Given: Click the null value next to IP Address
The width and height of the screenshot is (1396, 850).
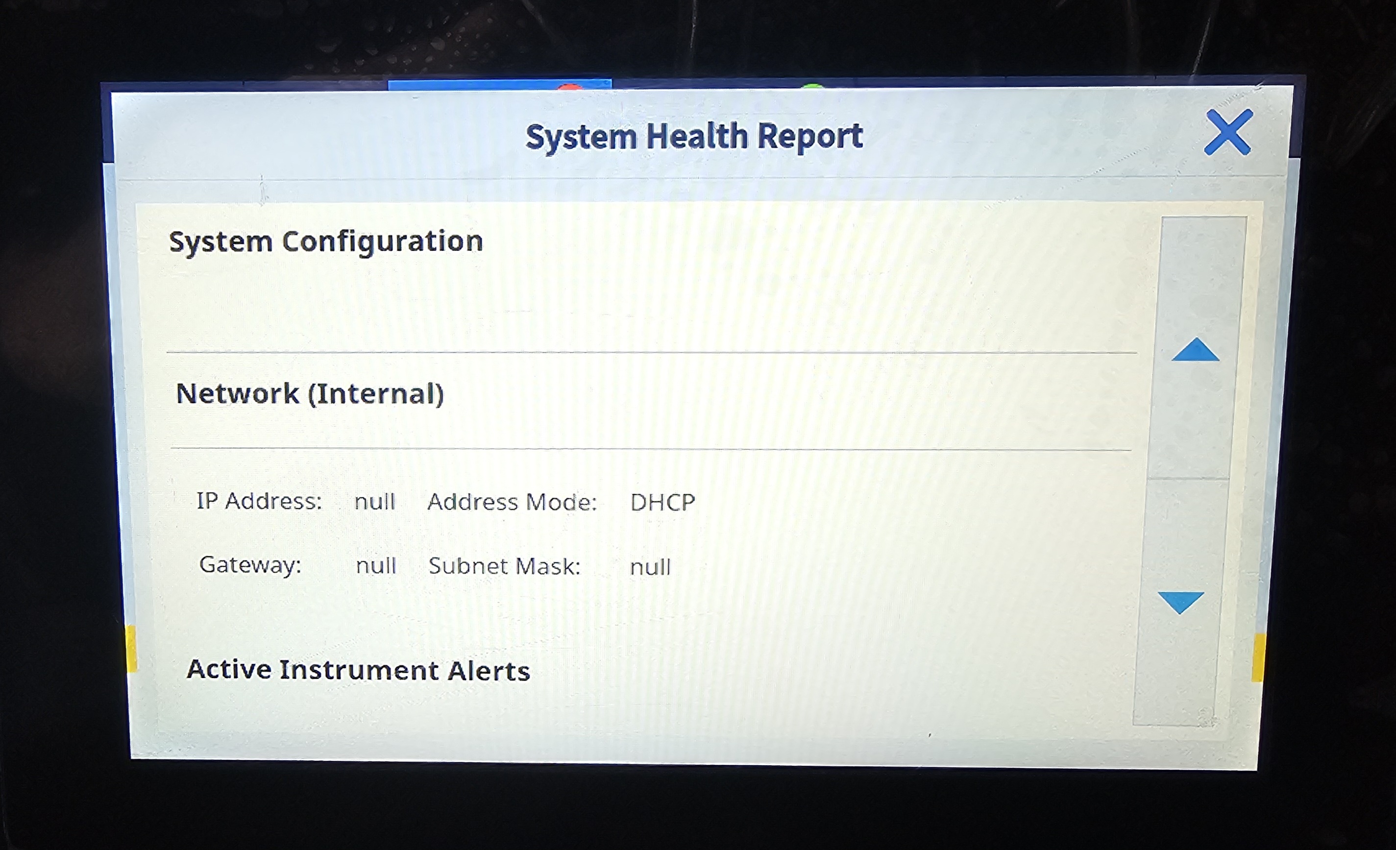Looking at the screenshot, I should (x=374, y=502).
